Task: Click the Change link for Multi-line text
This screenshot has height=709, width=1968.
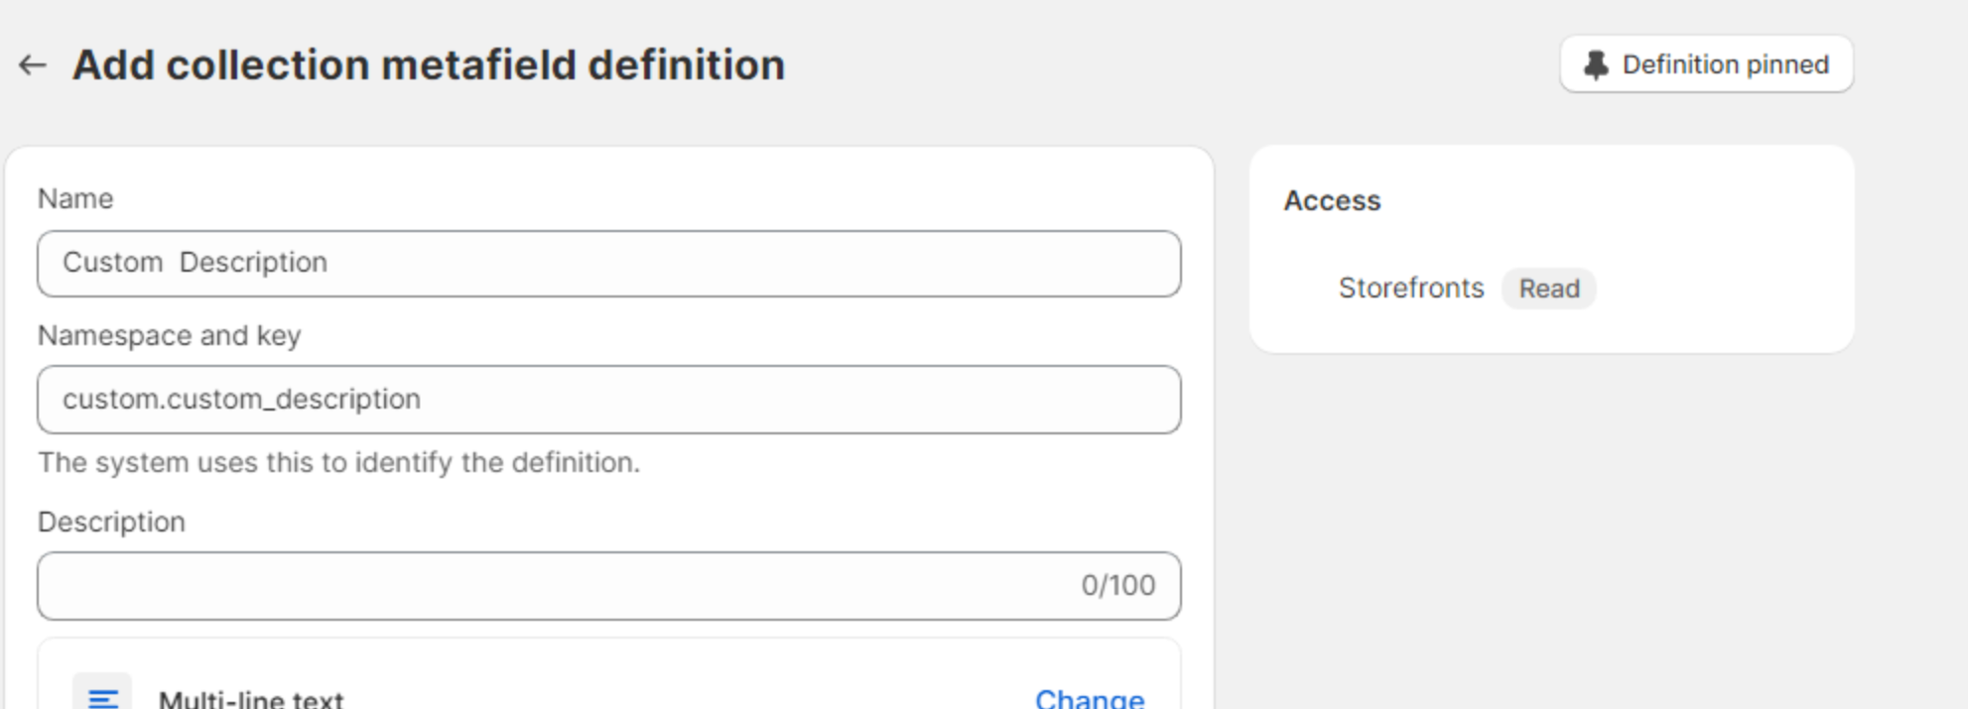Action: pos(1090,698)
